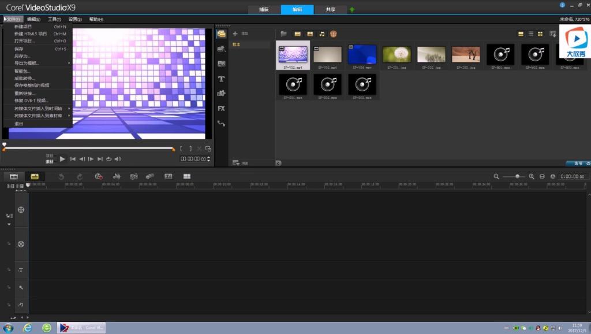591x334 pixels.
Task: Click the timeline zoom slider handle
Action: (x=517, y=176)
